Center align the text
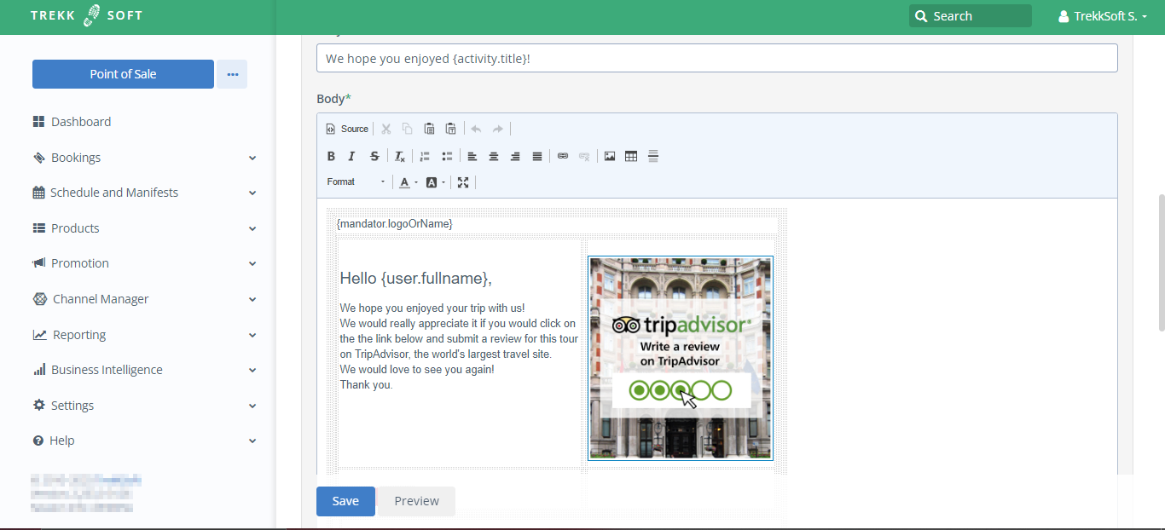The height and width of the screenshot is (530, 1165). click(494, 156)
